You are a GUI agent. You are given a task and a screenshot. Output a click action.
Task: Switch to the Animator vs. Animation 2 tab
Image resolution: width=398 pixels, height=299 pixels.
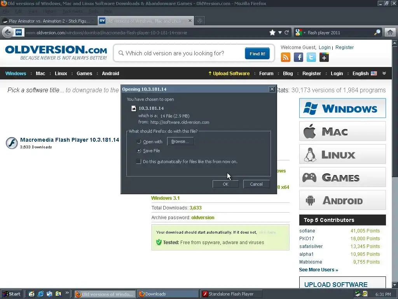coord(49,21)
